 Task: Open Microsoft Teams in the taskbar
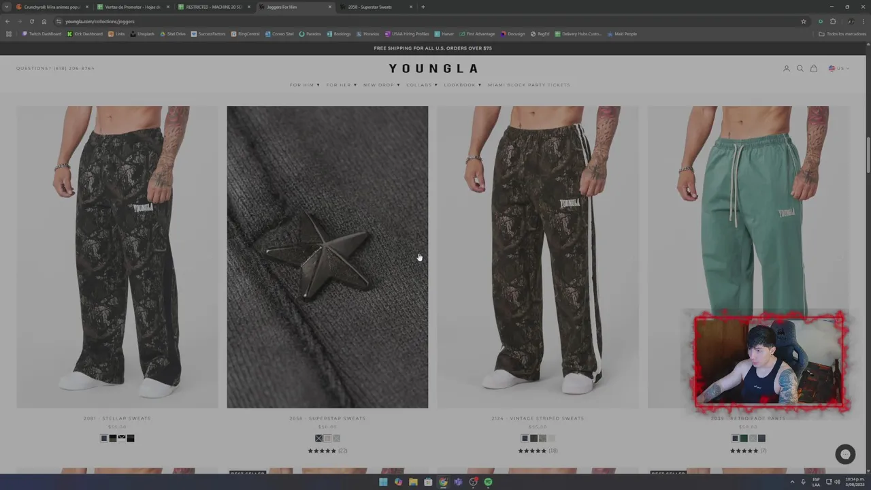click(x=458, y=482)
